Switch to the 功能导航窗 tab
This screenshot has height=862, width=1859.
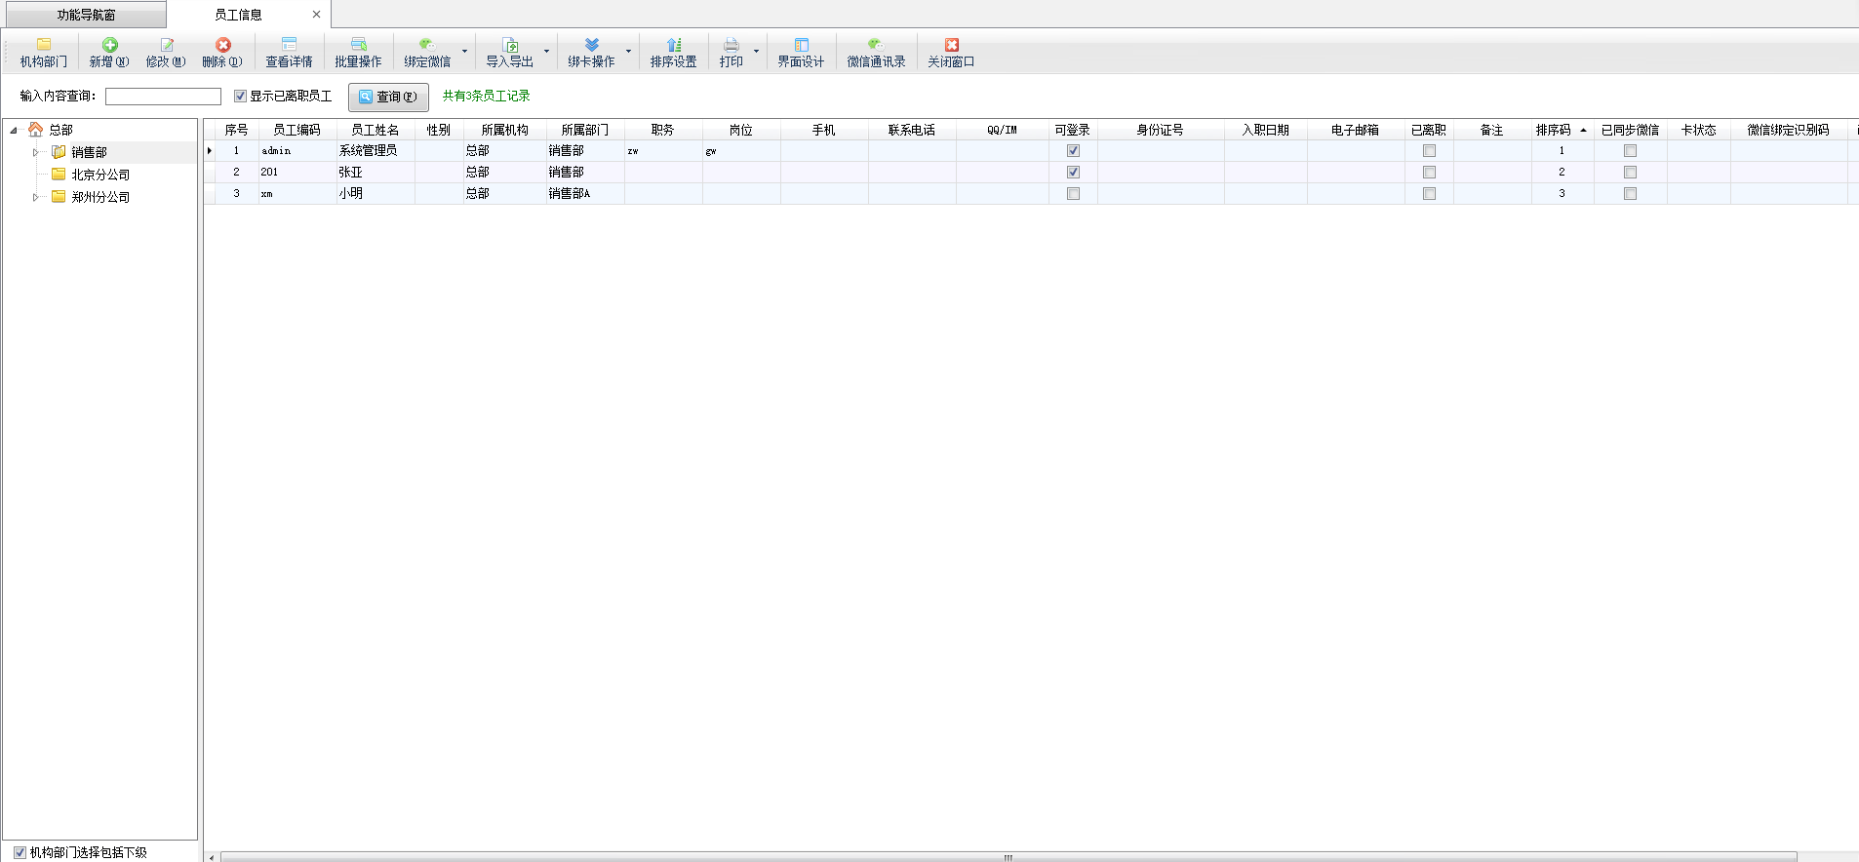[x=85, y=15]
